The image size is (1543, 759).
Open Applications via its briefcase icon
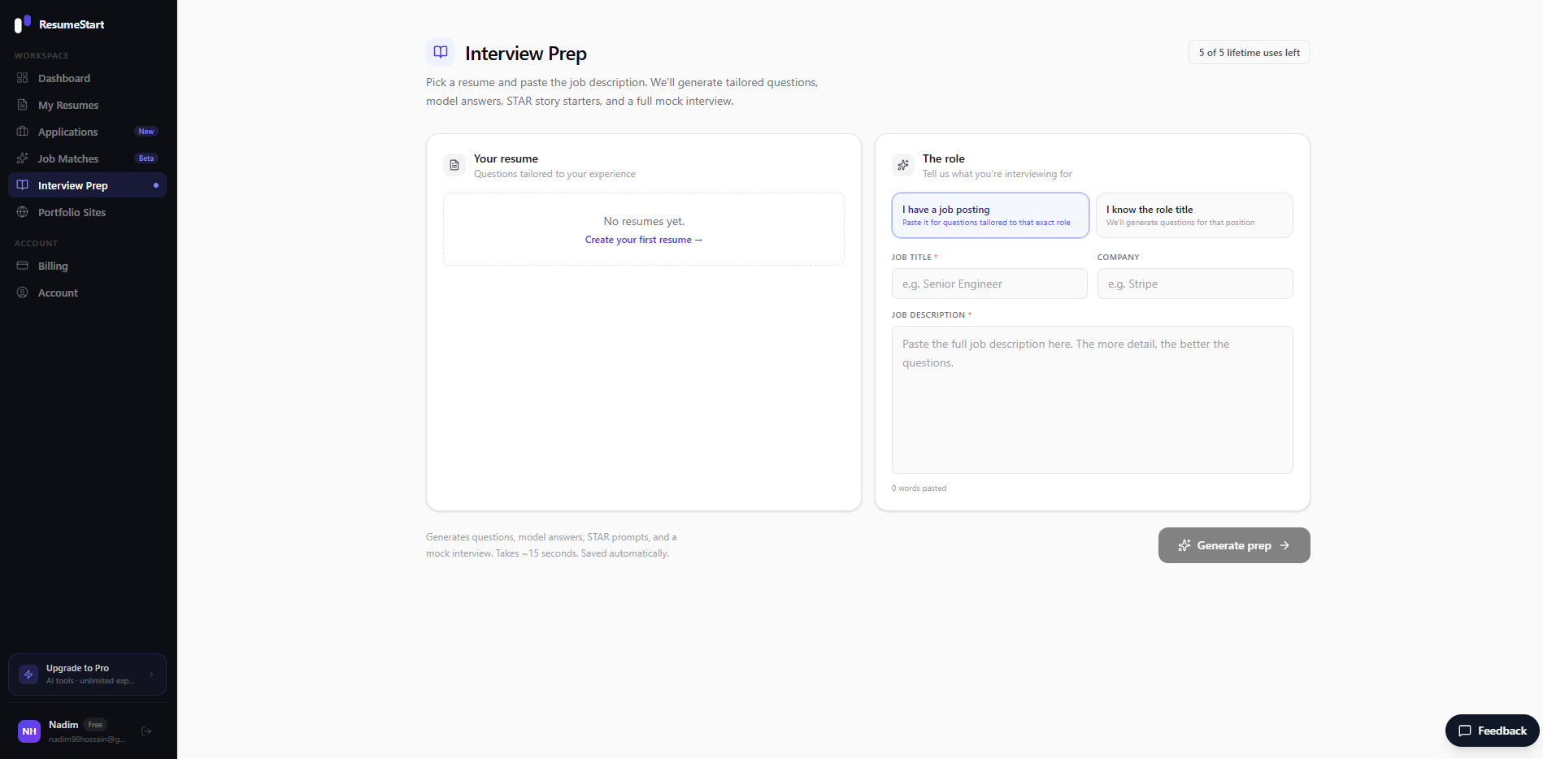tap(23, 132)
